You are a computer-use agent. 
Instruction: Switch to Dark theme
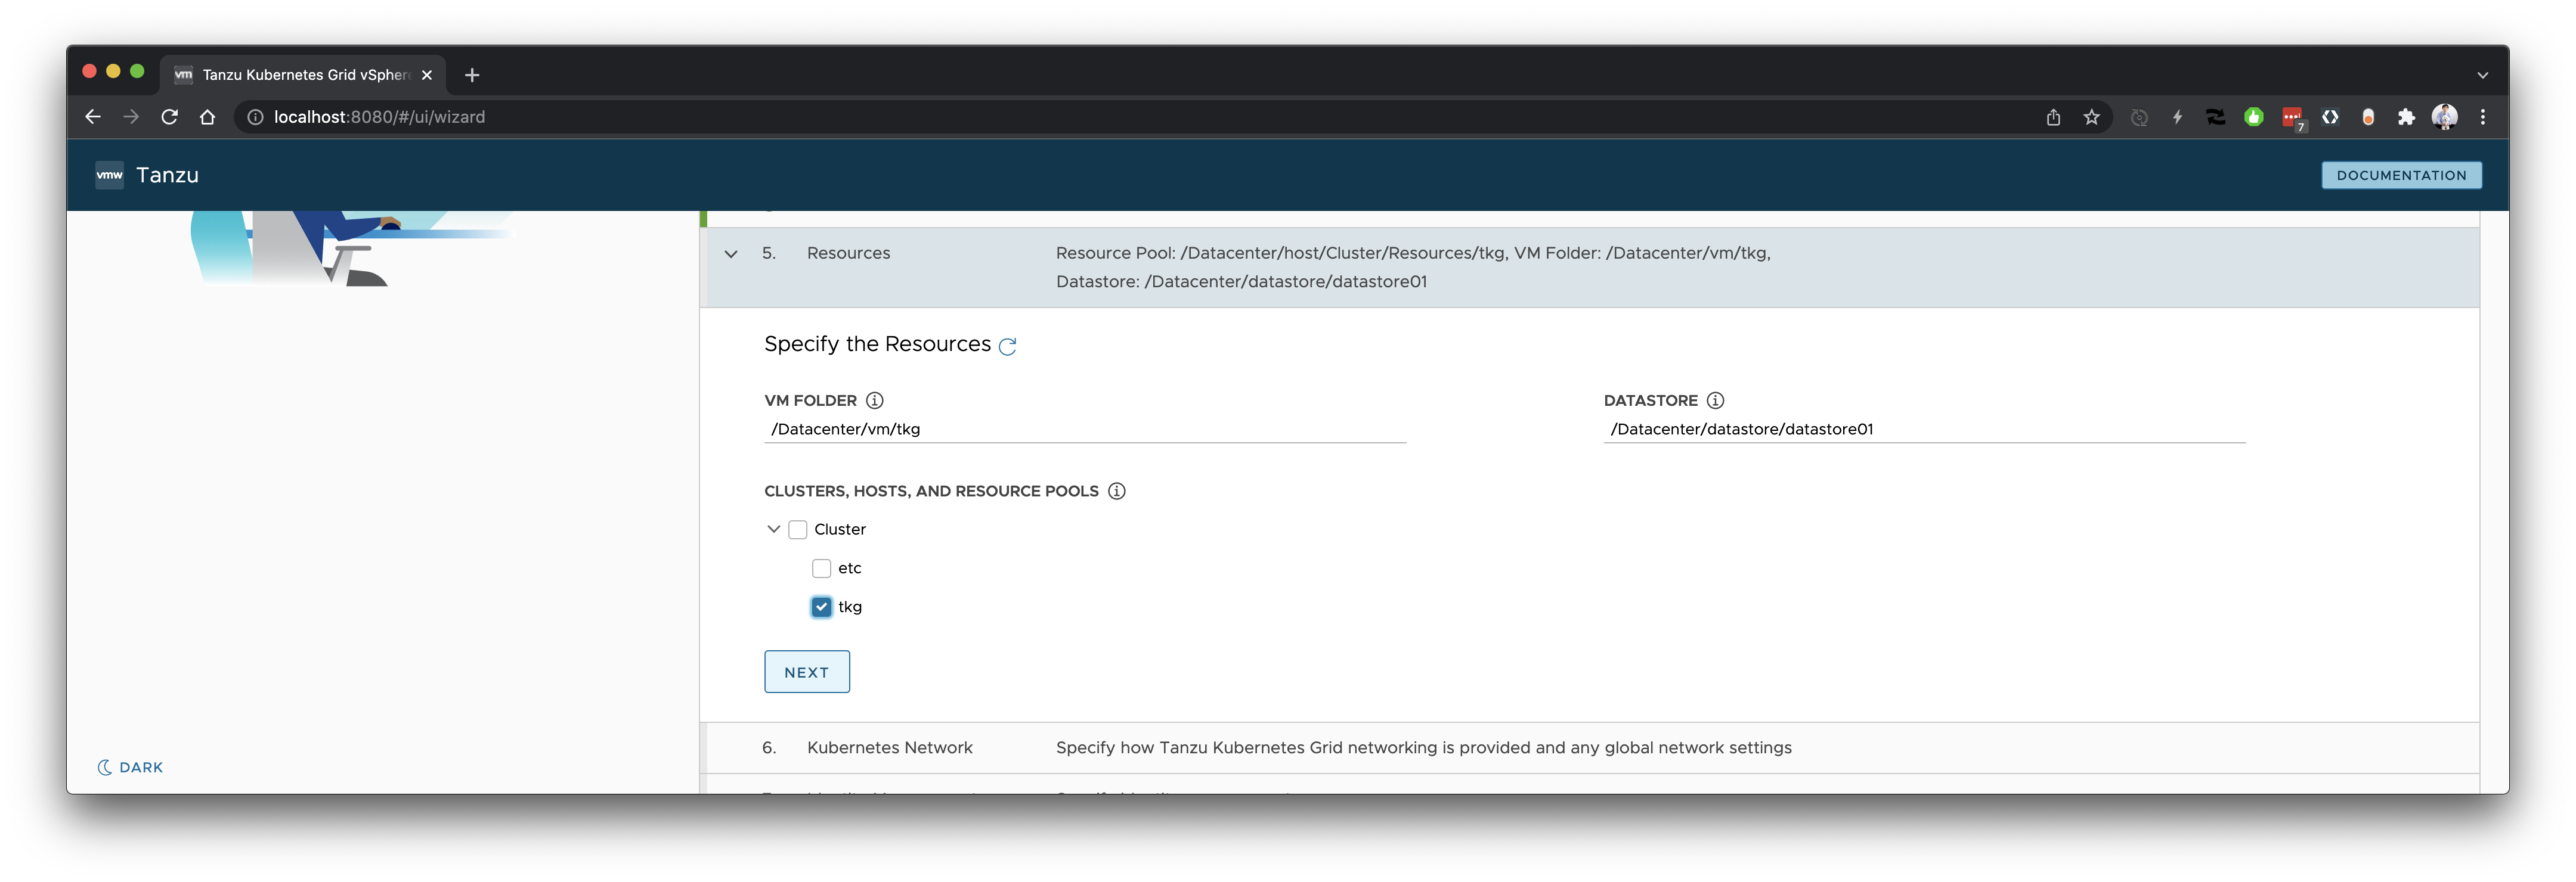click(x=130, y=767)
